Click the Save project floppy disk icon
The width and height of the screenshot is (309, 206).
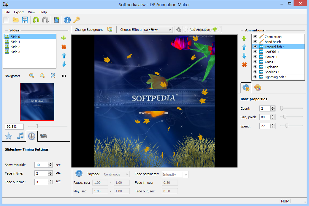25,20
